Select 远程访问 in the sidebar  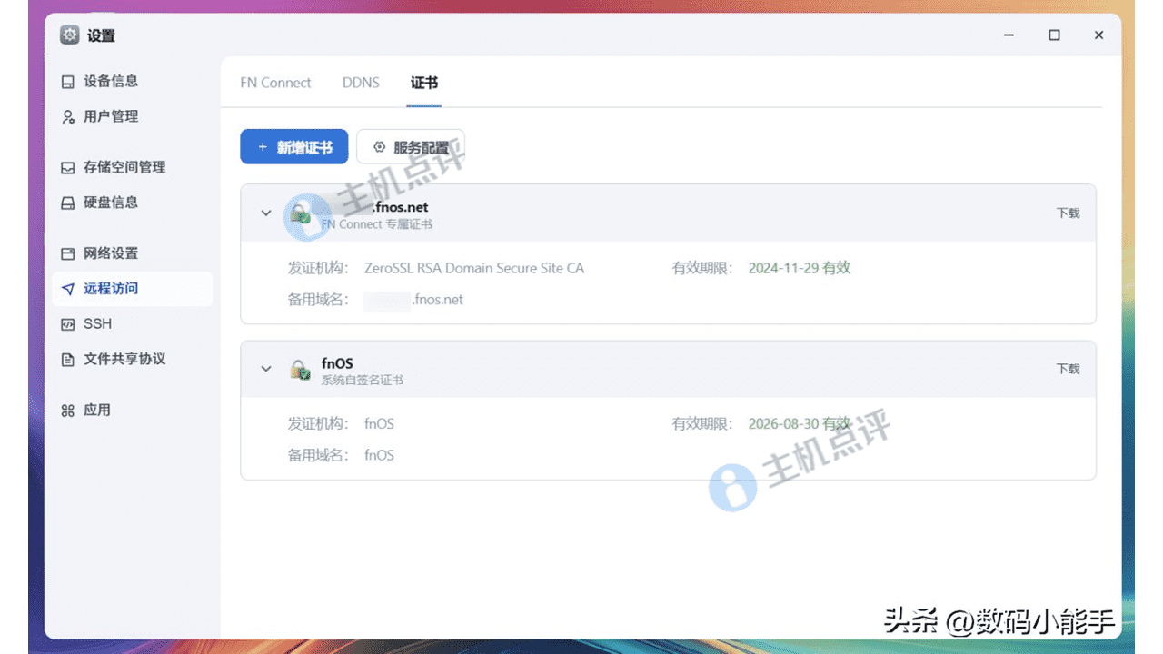[111, 289]
